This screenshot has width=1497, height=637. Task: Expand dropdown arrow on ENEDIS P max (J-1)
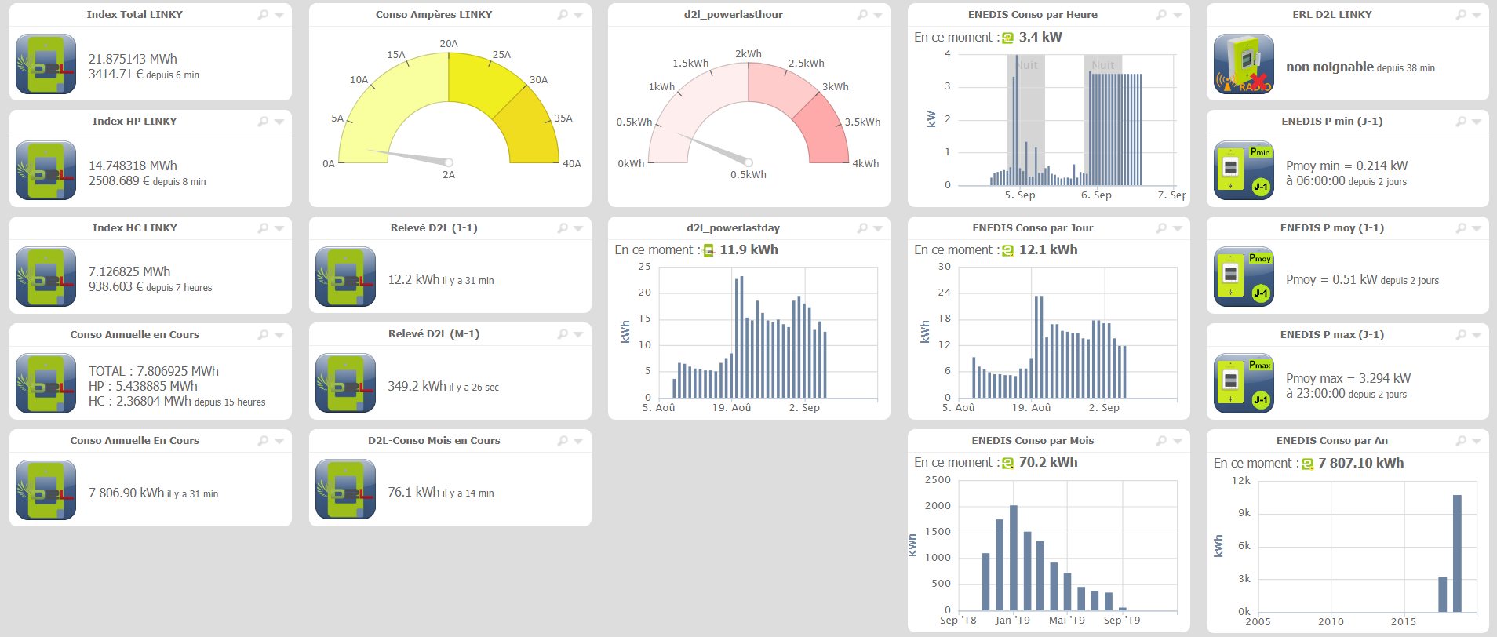pyautogui.click(x=1477, y=336)
